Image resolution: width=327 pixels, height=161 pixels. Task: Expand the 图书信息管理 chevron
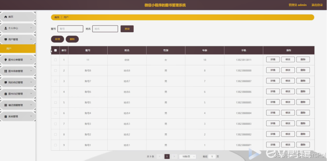(31, 71)
